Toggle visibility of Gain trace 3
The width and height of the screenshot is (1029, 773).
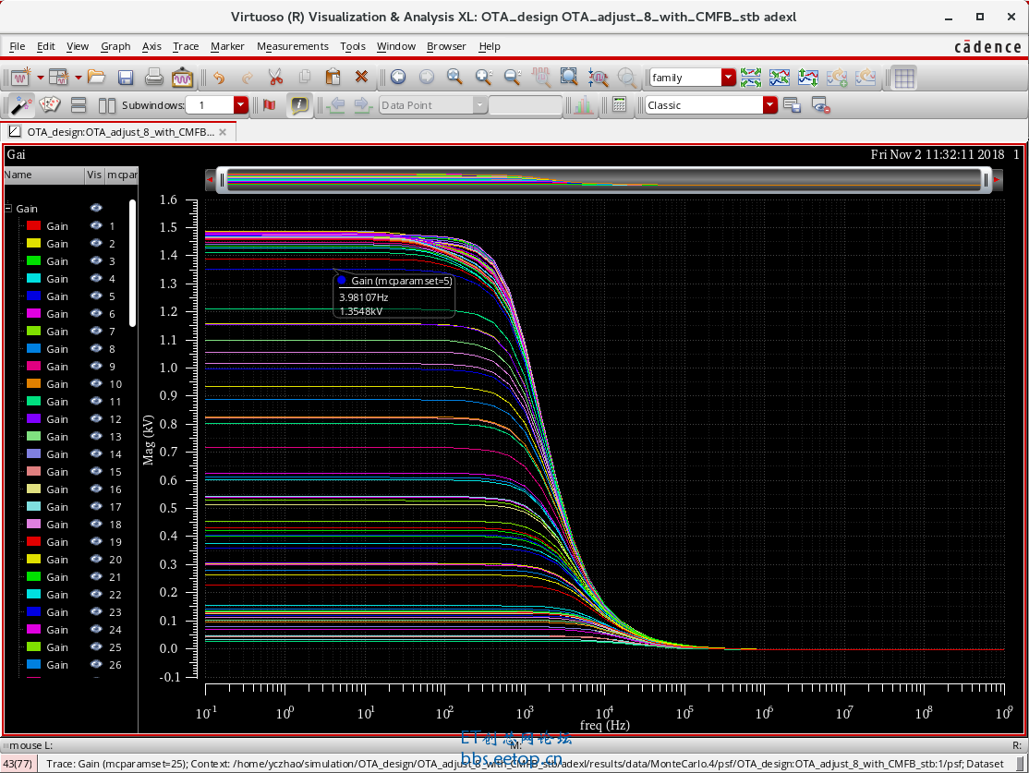96,261
